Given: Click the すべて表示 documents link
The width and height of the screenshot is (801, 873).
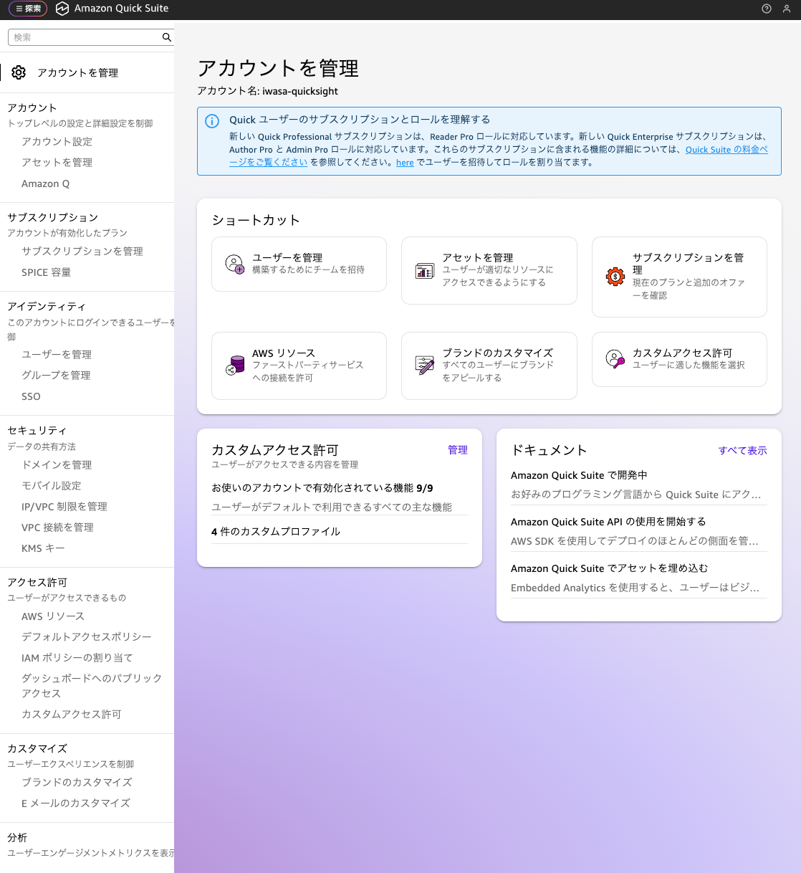Looking at the screenshot, I should coord(742,451).
